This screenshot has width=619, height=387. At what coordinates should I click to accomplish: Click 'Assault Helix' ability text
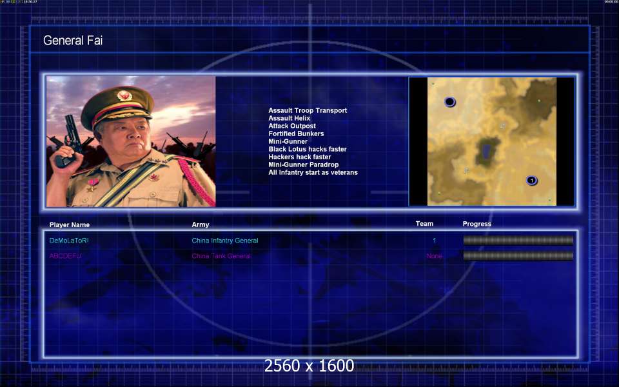289,118
